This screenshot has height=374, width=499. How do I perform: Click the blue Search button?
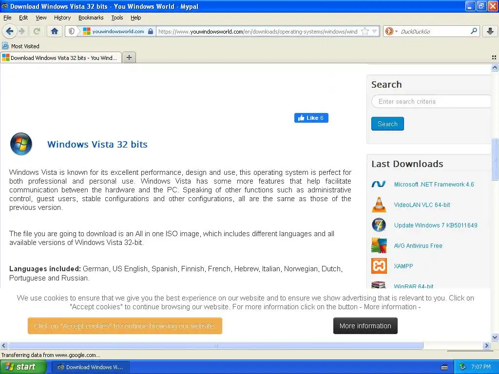[x=387, y=124]
